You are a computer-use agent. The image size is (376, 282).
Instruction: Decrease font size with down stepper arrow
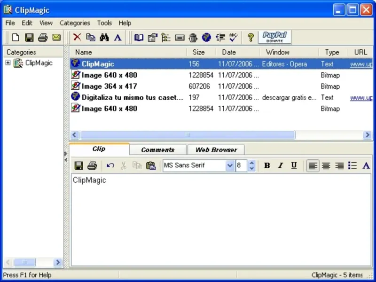click(251, 168)
